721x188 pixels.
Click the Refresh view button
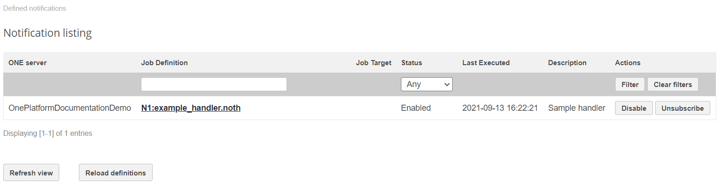point(31,173)
